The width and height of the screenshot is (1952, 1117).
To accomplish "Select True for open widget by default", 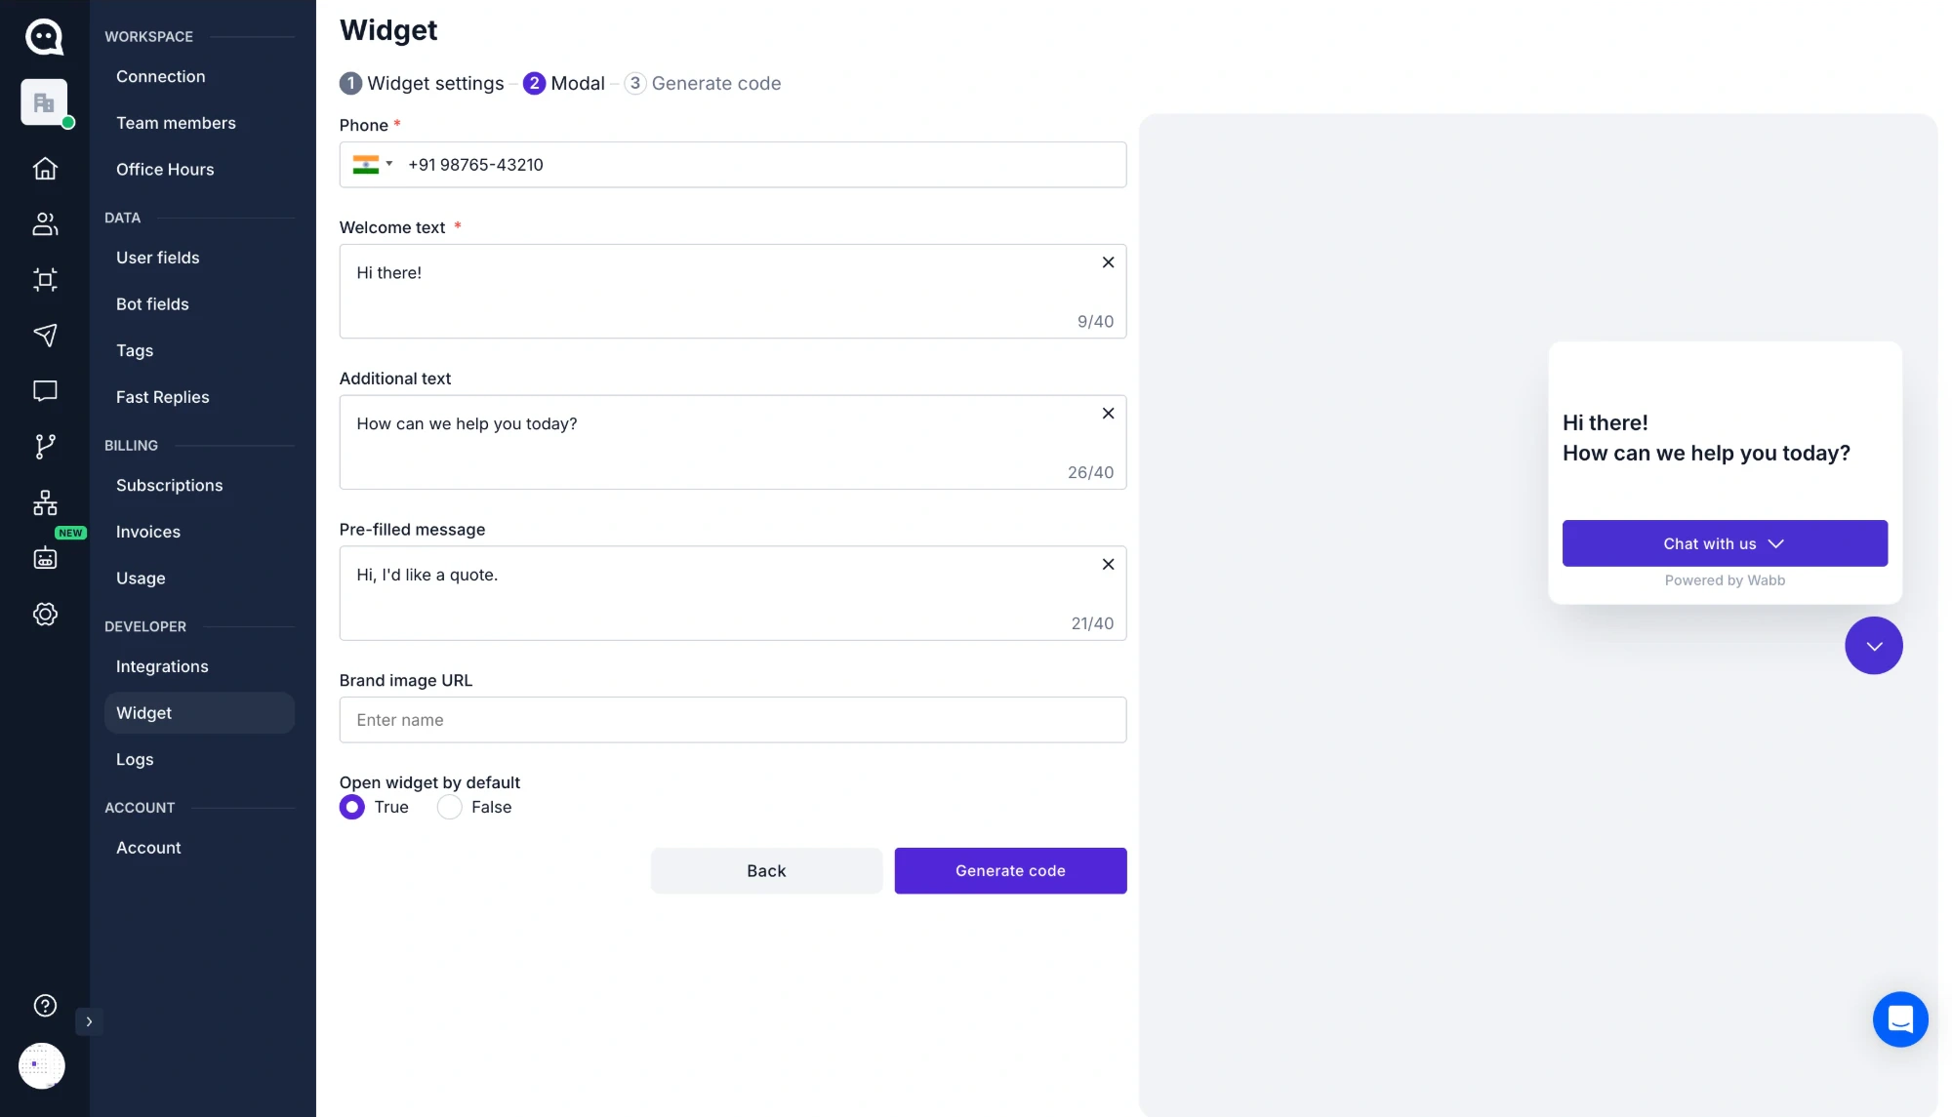I will pyautogui.click(x=352, y=808).
